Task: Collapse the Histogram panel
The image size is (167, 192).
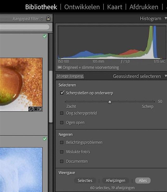Action: [x=165, y=18]
